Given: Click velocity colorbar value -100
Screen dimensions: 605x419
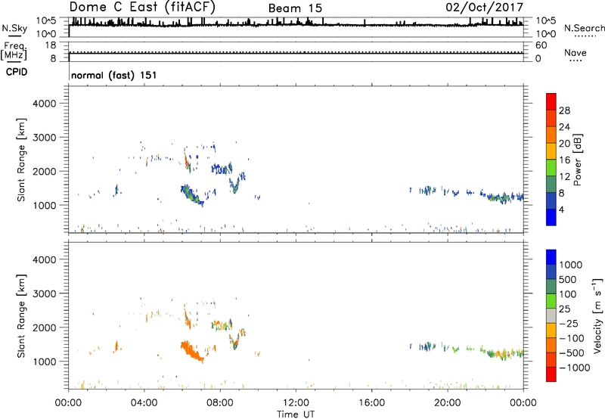Looking at the screenshot, I should [572, 338].
